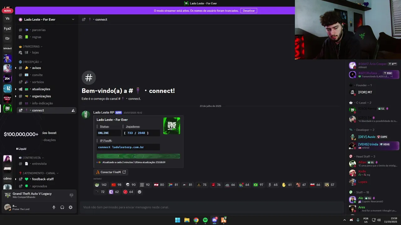Click the Discord taskbar icon
This screenshot has width=401, height=225.
(x=215, y=220)
